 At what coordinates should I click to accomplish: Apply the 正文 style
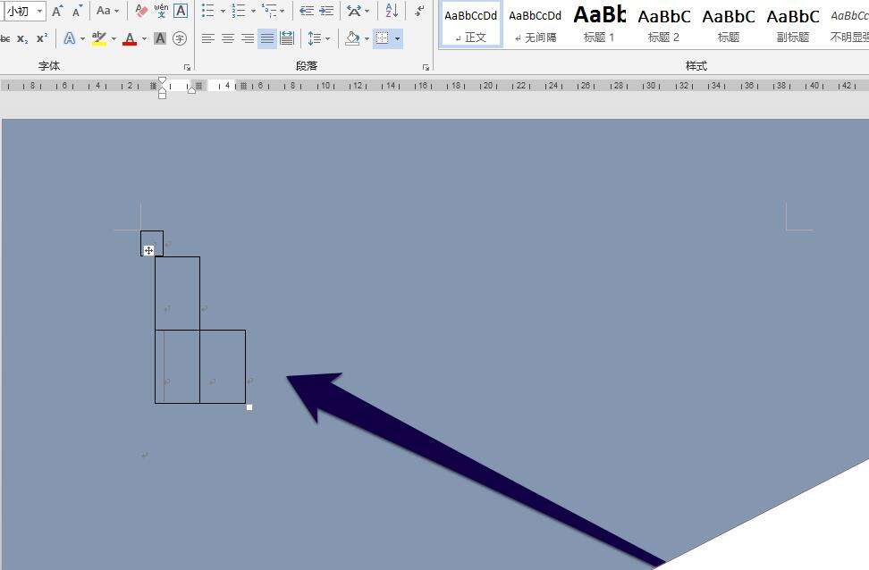(471, 24)
